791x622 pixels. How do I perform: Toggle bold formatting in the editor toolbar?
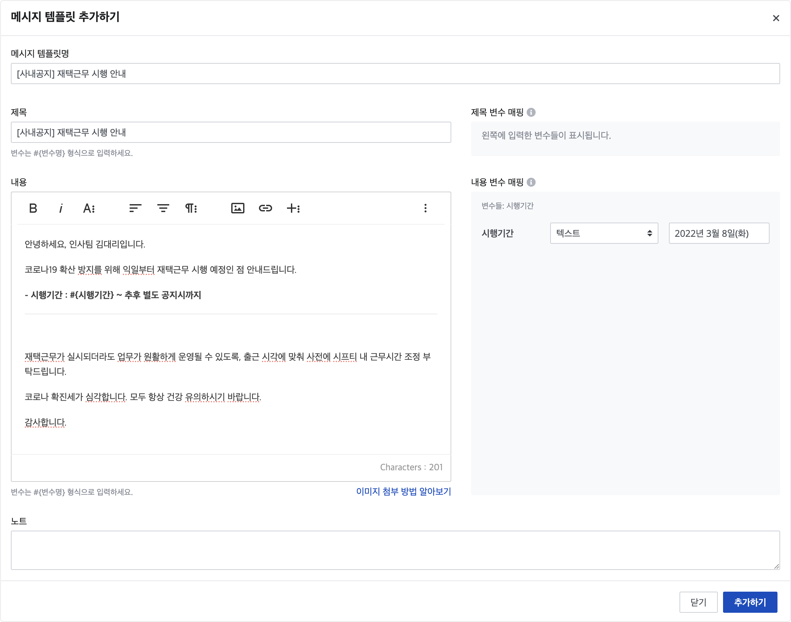(33, 208)
